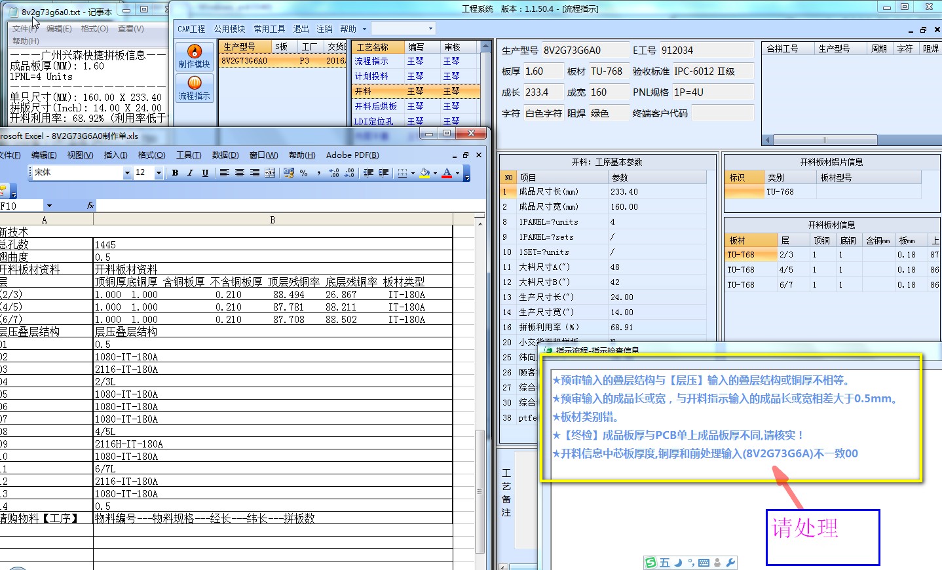
Task: Align cell text right in Excel
Action: click(x=254, y=173)
